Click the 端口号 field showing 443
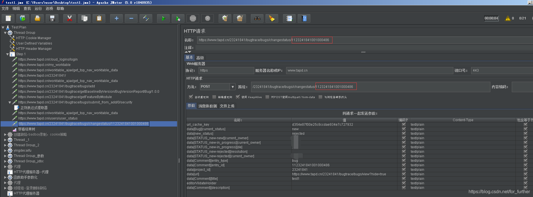533x197 pixels. [x=502, y=70]
